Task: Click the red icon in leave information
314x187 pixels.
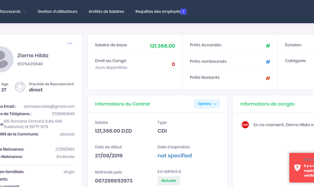Action: (245, 125)
